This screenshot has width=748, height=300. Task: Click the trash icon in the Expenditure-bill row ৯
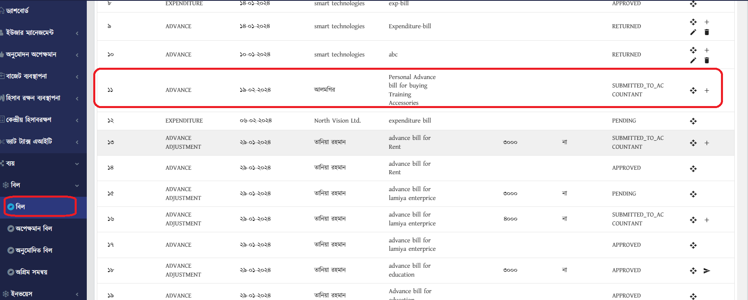click(707, 32)
